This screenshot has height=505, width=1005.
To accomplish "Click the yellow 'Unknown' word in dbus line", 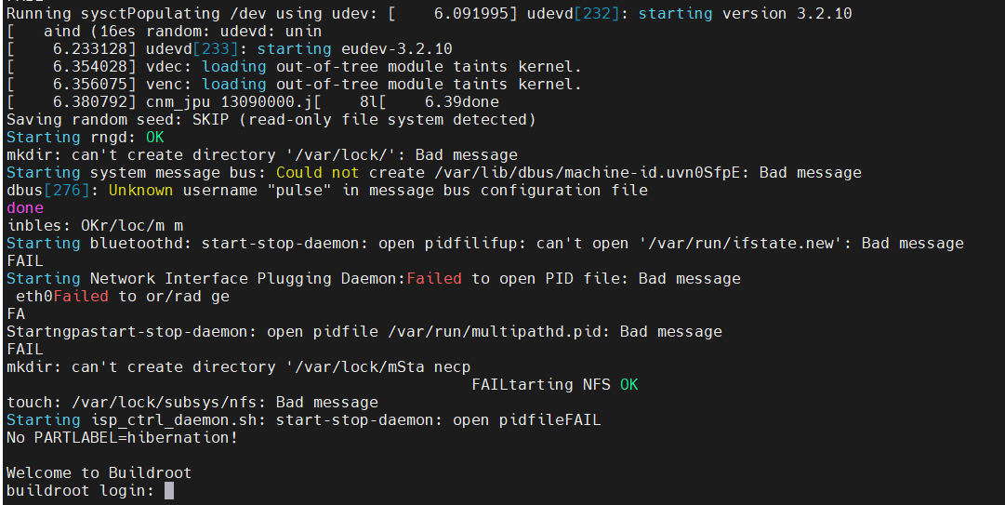I will tap(141, 191).
